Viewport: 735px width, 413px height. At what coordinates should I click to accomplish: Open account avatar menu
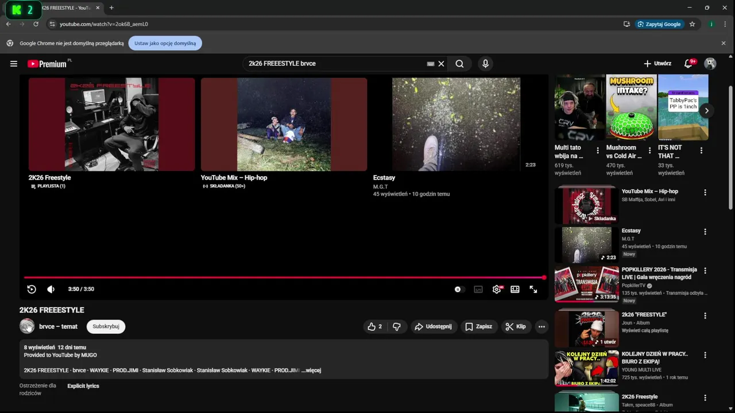pos(710,64)
